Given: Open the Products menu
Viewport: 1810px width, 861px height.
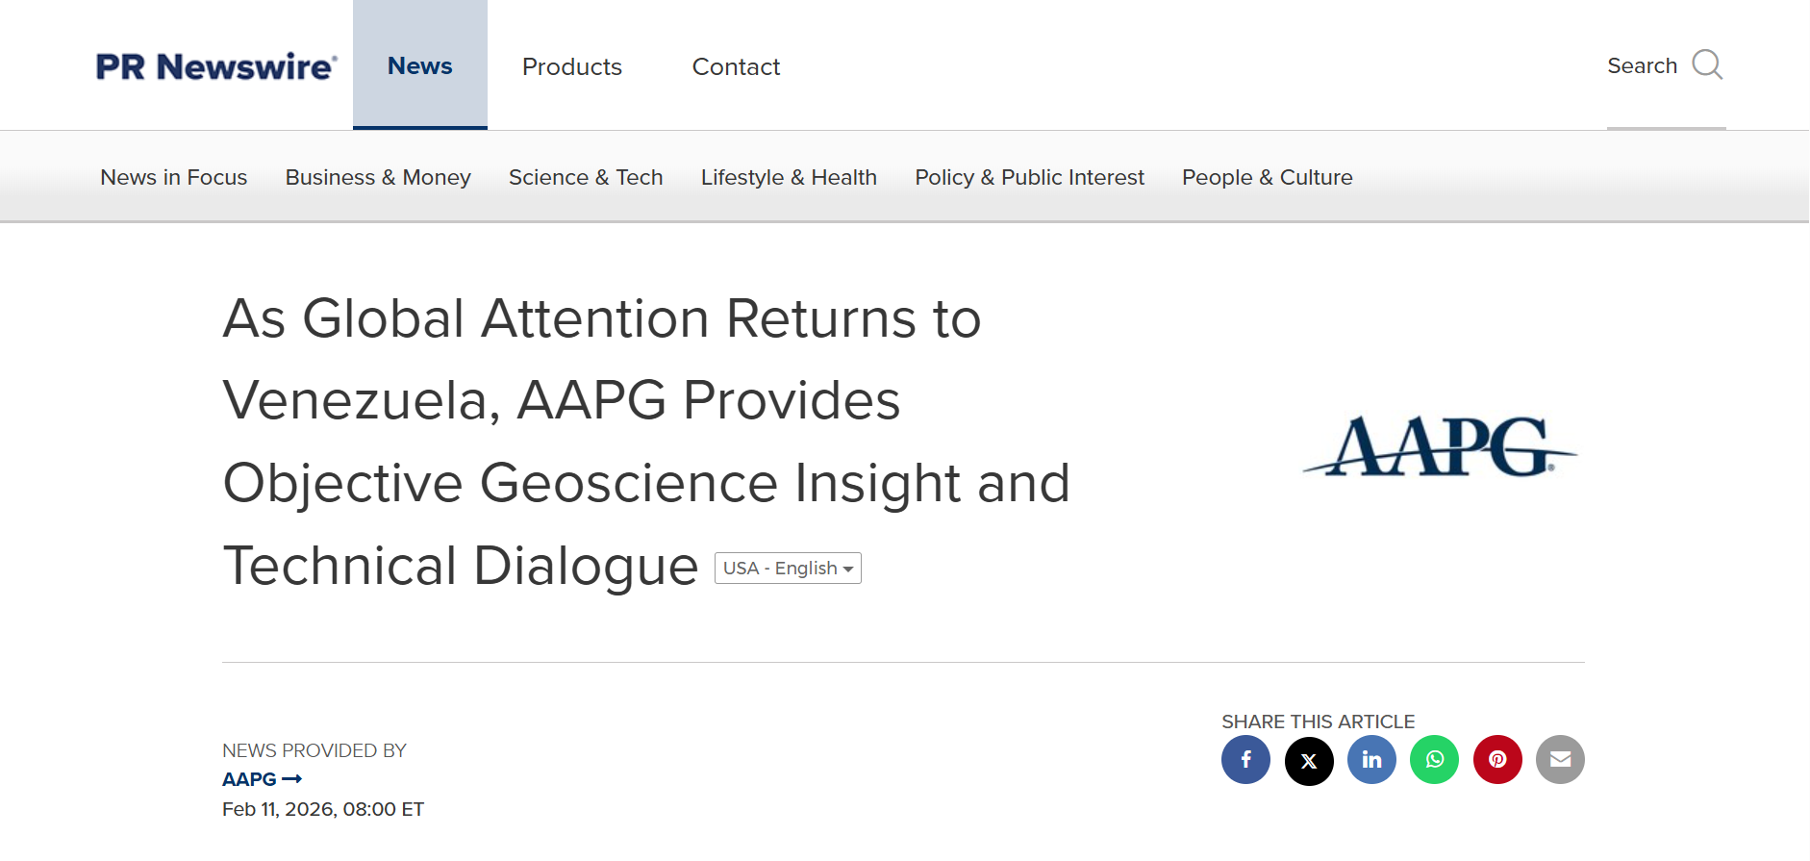Looking at the screenshot, I should click(572, 66).
